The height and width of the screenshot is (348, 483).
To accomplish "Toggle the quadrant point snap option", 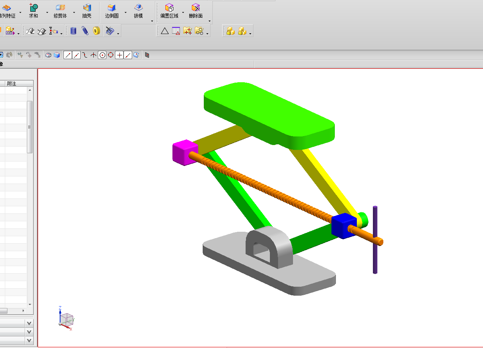I will tap(111, 55).
